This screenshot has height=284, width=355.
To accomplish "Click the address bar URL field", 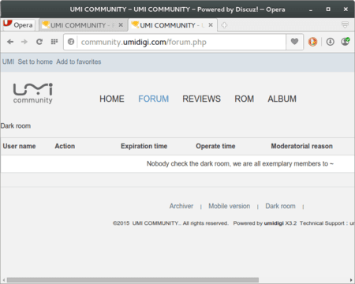I will click(x=181, y=42).
